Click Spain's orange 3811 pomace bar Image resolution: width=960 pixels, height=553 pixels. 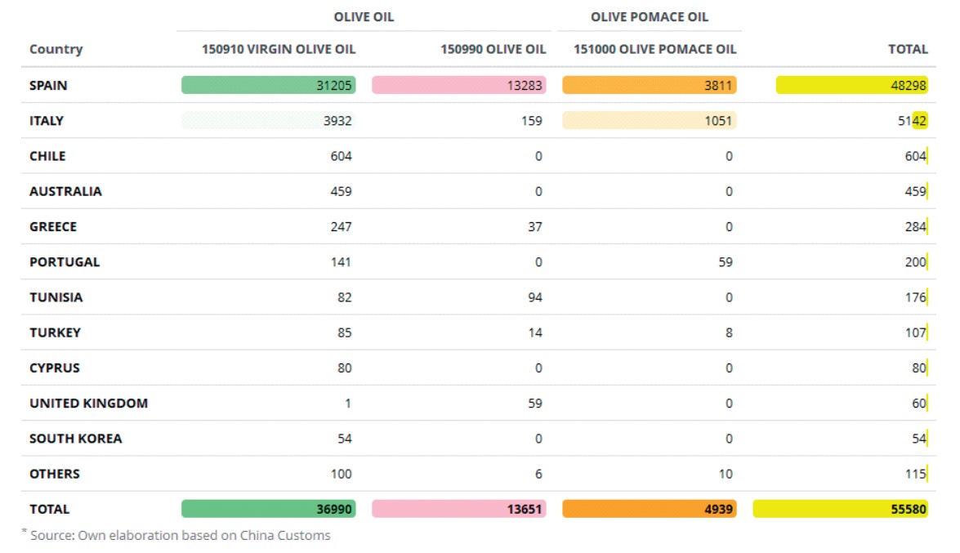pyautogui.click(x=650, y=85)
